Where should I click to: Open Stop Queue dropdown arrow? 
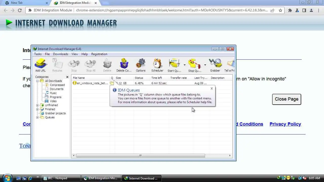pos(205,65)
